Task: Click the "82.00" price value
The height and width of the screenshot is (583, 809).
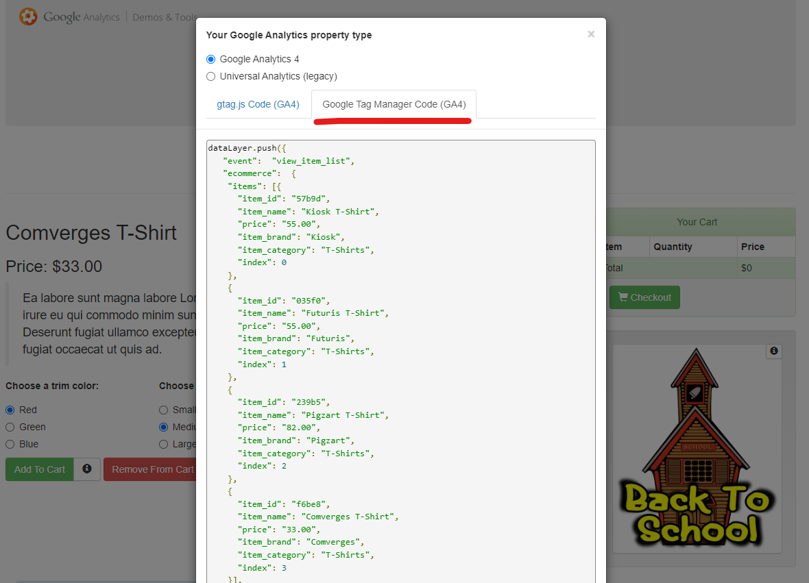Action: pyautogui.click(x=299, y=427)
